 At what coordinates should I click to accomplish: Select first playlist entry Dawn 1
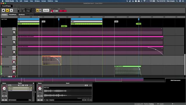20,88
